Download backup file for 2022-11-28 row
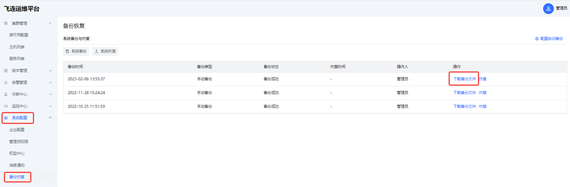 point(464,93)
